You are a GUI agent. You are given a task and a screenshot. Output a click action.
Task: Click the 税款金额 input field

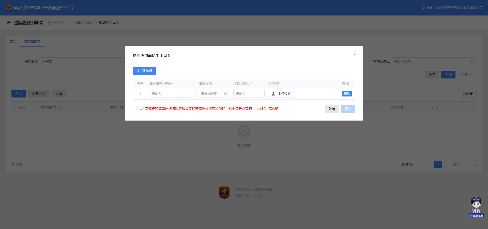249,94
